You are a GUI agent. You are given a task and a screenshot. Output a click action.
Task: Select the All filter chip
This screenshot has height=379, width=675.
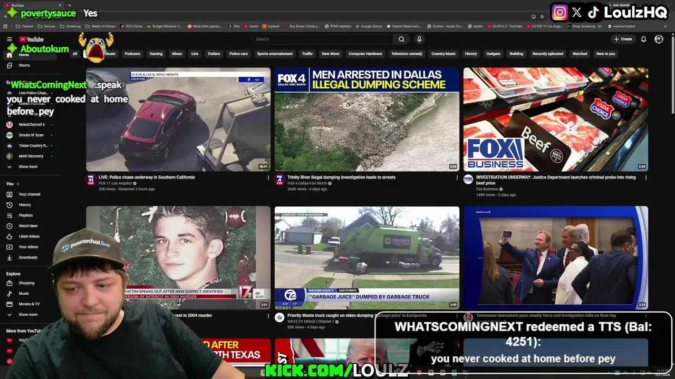coord(75,54)
